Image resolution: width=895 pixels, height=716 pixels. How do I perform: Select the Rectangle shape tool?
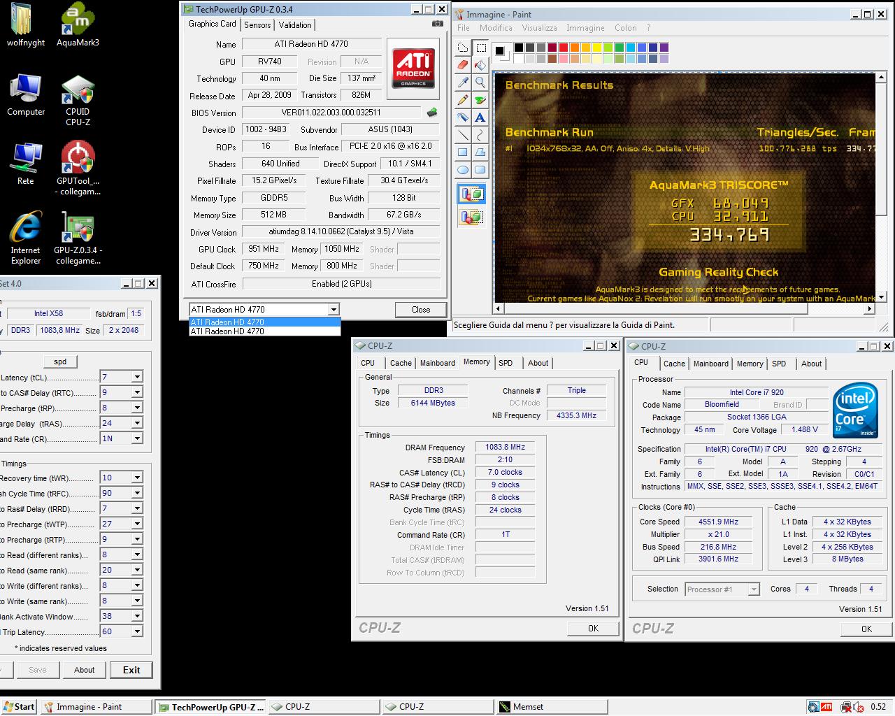click(x=463, y=152)
